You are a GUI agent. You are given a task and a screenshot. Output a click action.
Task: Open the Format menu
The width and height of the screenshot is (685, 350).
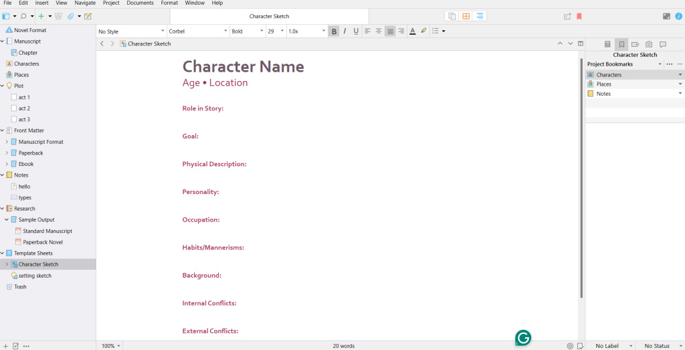(x=169, y=3)
